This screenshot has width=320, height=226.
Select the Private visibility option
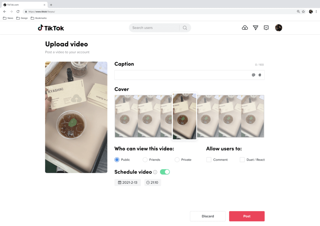[177, 160]
